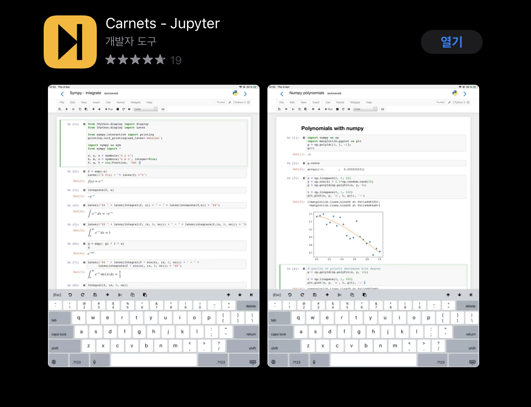Tap return key on Numpy screenshot keyboard

466,333
